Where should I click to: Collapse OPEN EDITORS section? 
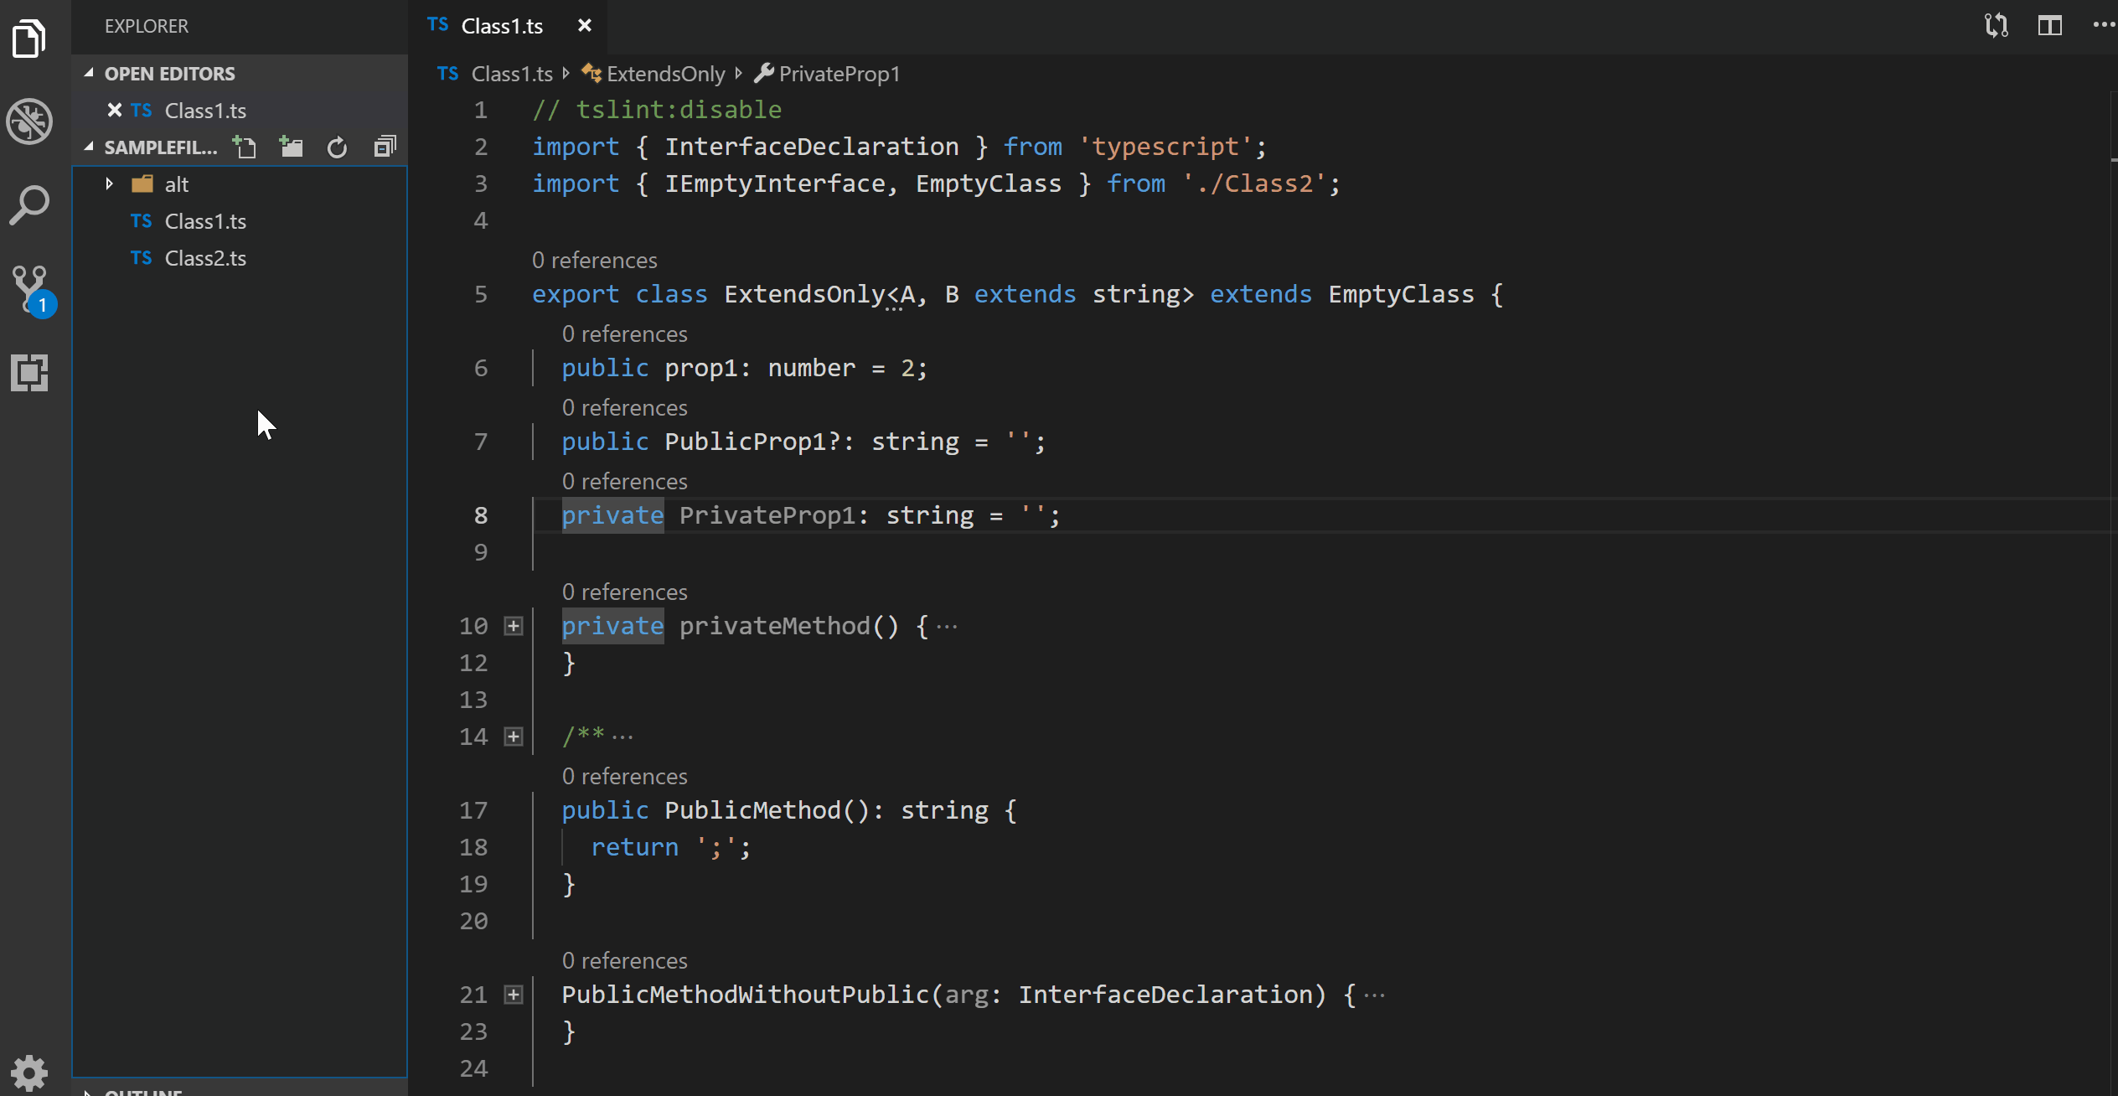pos(90,73)
